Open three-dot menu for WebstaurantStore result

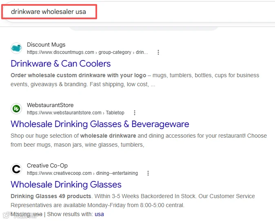point(135,113)
